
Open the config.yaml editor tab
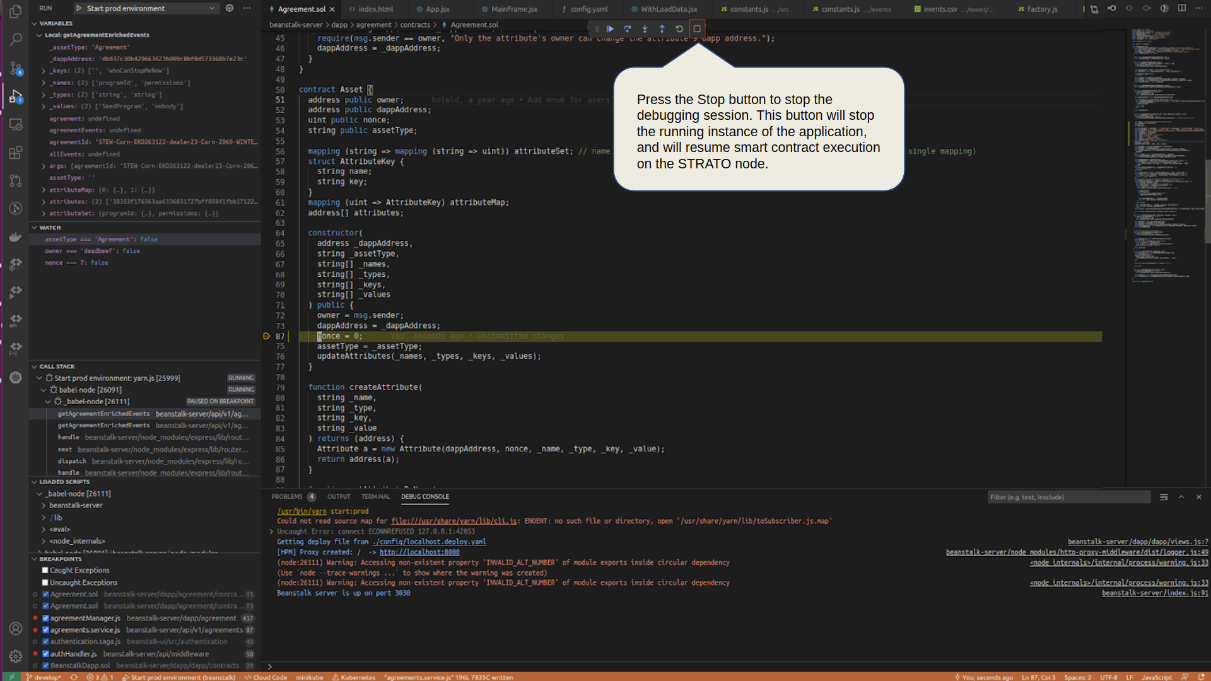click(588, 9)
